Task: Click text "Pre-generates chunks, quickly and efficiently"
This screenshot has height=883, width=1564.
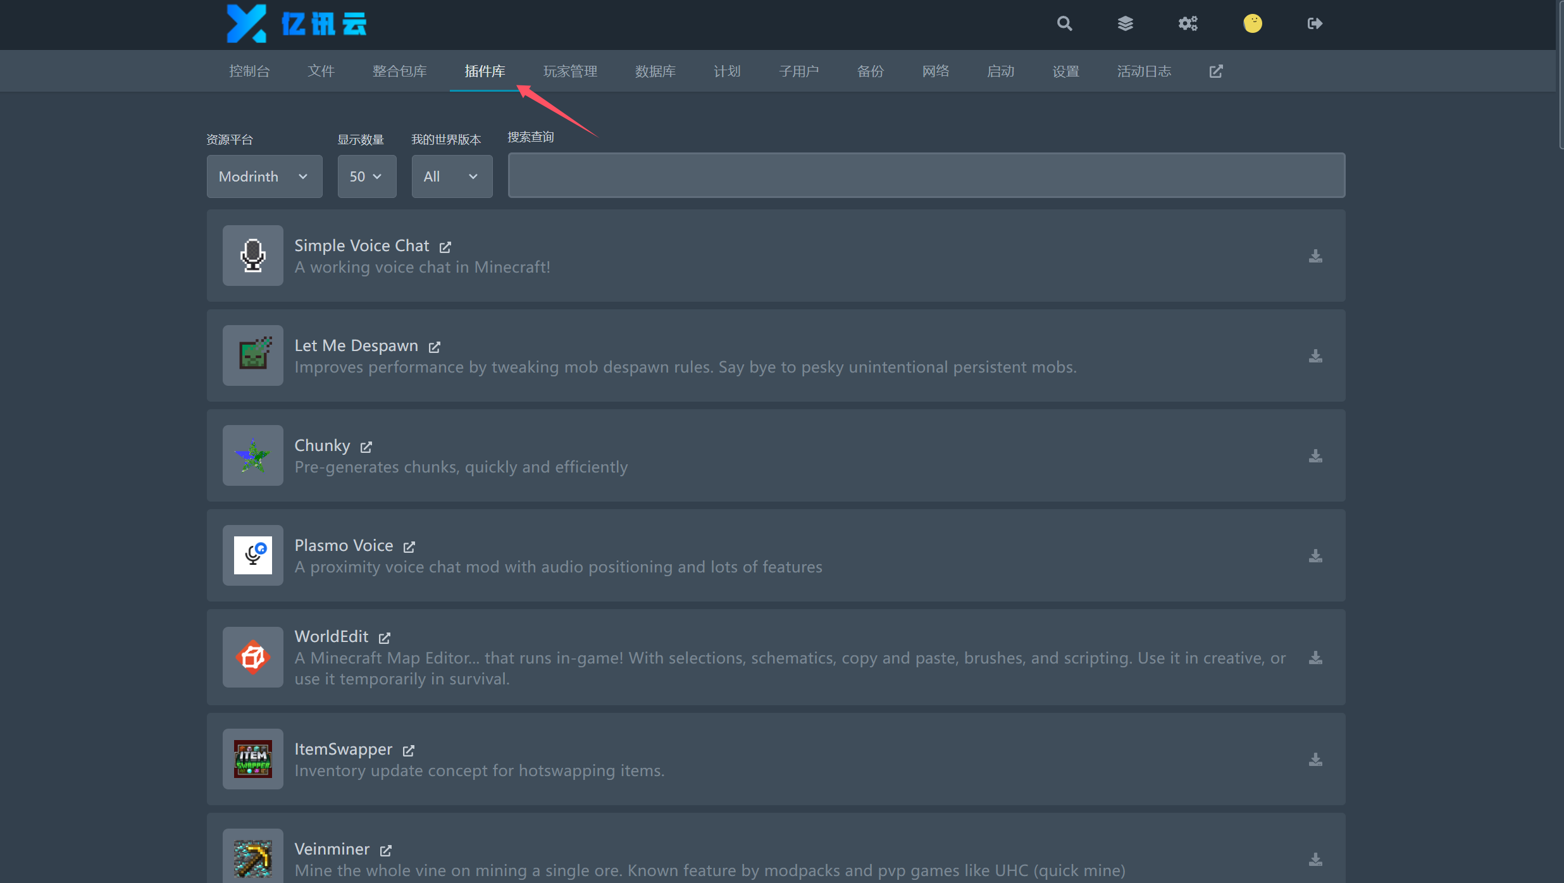Action: pyautogui.click(x=461, y=467)
